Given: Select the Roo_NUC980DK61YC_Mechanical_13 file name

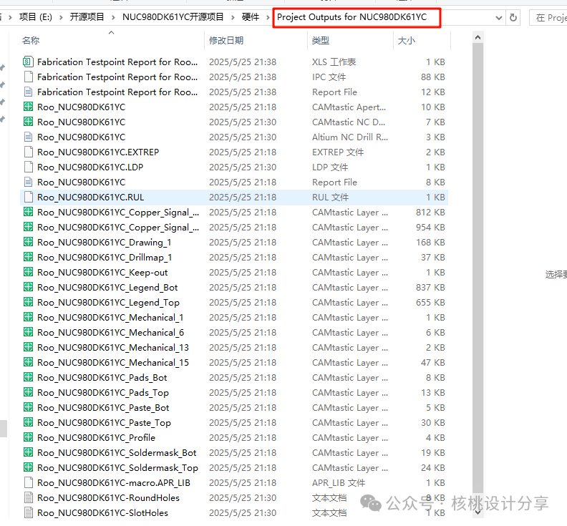Looking at the screenshot, I should (x=113, y=347).
